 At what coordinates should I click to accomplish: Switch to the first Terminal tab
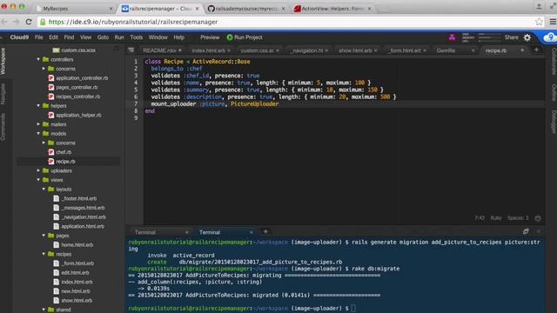pyautogui.click(x=145, y=232)
